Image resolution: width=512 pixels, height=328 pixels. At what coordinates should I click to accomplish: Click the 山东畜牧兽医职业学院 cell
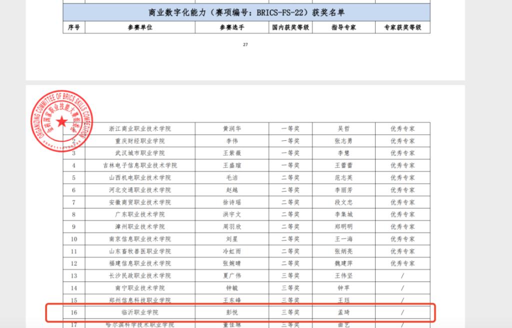pos(140,251)
